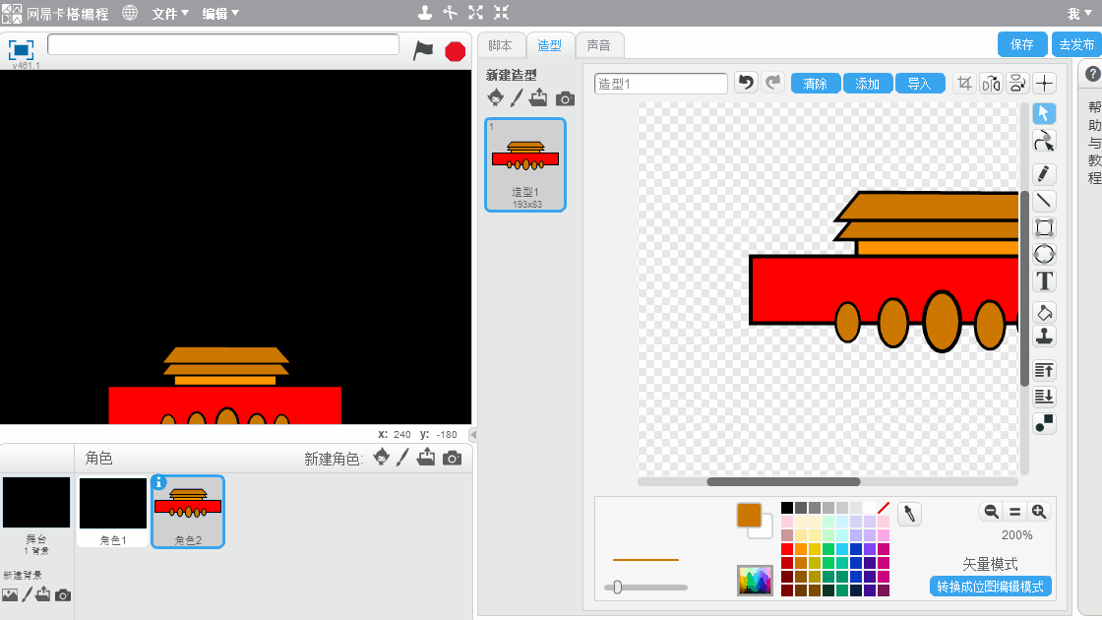Zoom out the paint canvas
Viewport: 1102px width, 620px height.
coord(991,512)
